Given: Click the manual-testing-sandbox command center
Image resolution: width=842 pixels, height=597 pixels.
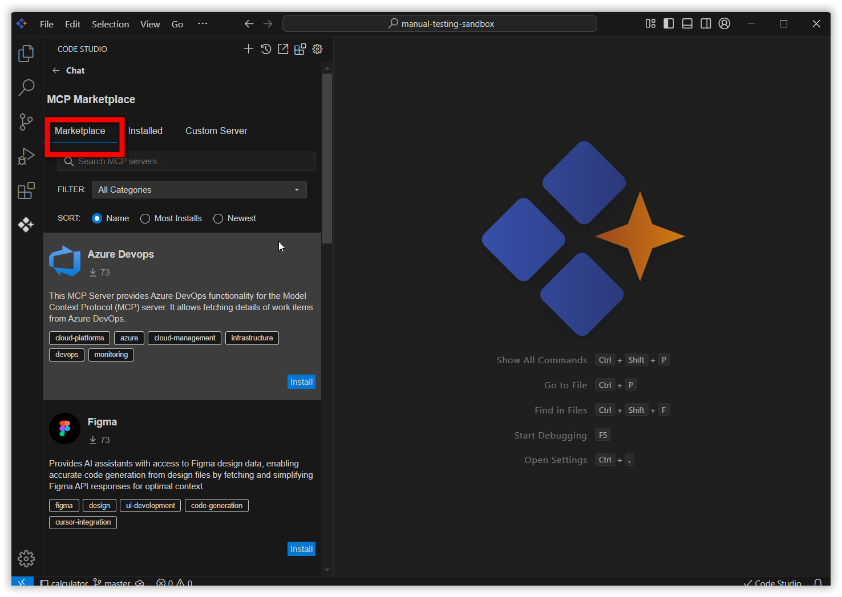Looking at the screenshot, I should [440, 24].
